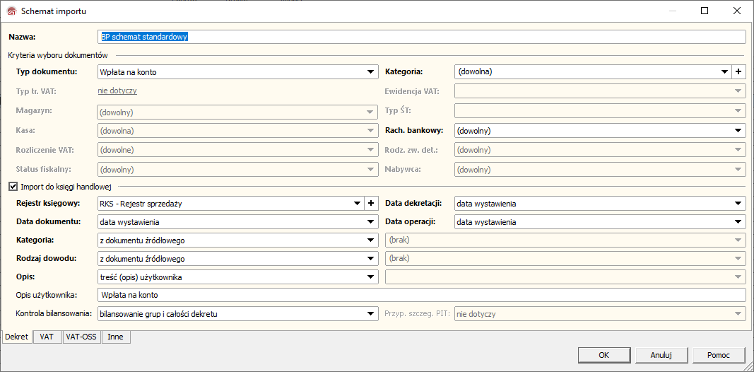Screen dimensions: 754x372
Task: Select the Inne tab
Action: [x=115, y=337]
